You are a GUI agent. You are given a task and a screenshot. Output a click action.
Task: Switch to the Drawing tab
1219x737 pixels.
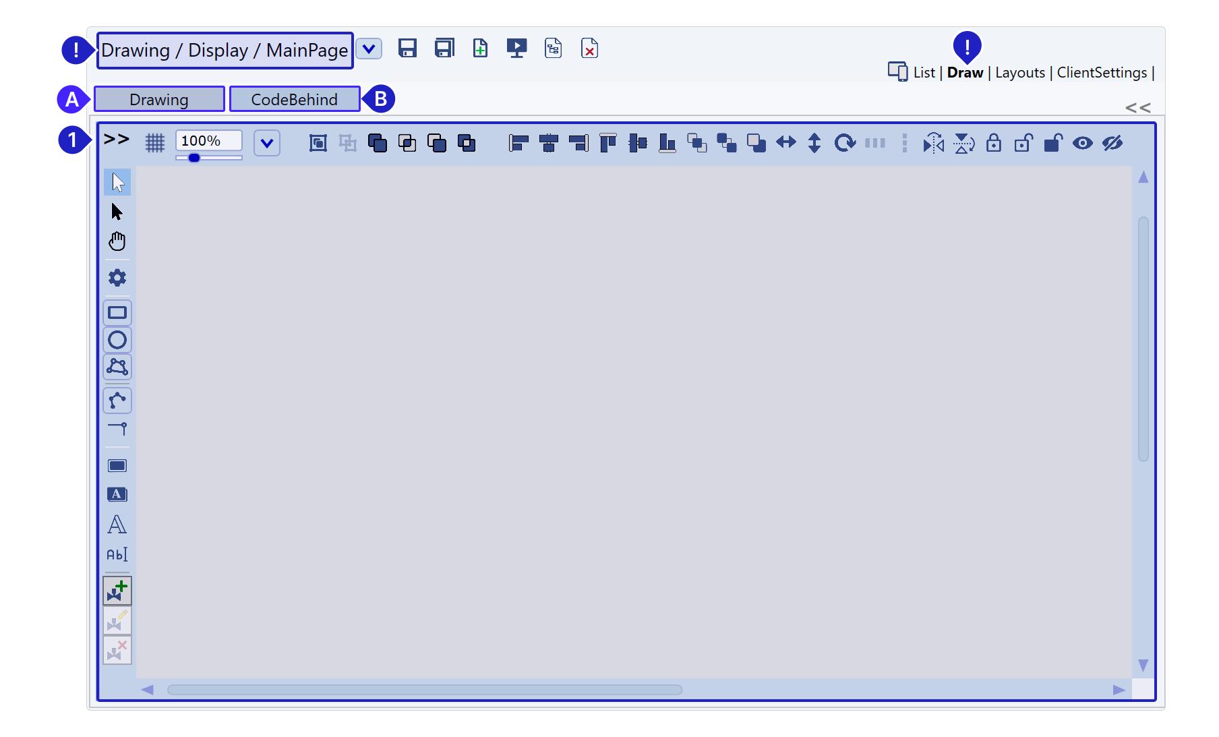tap(159, 99)
